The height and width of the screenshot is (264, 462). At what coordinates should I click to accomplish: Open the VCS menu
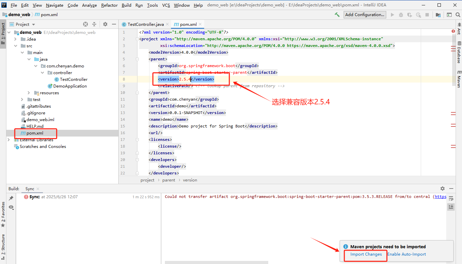pyautogui.click(x=166, y=5)
